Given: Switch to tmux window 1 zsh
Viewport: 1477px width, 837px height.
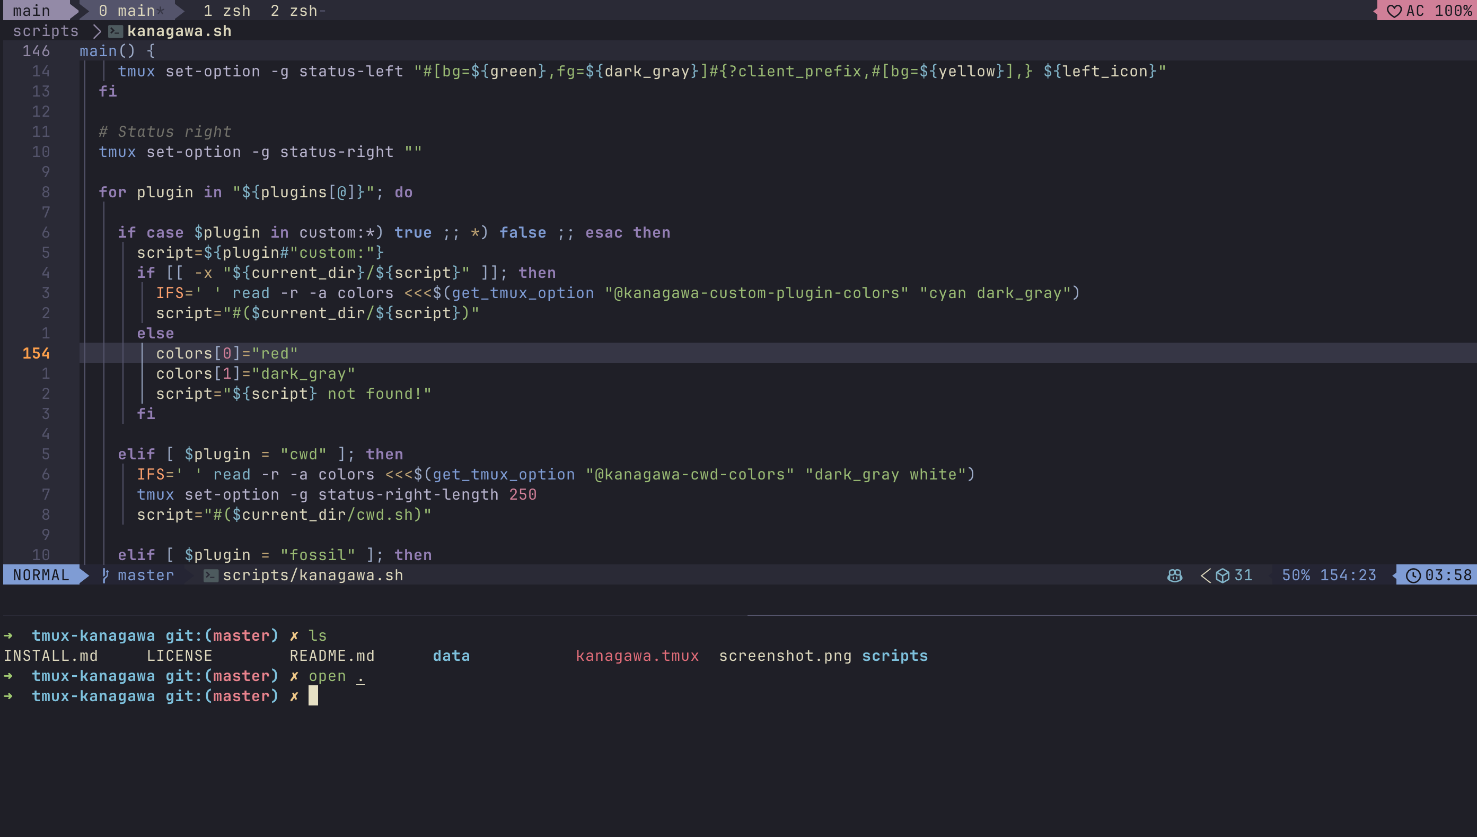Looking at the screenshot, I should point(227,11).
